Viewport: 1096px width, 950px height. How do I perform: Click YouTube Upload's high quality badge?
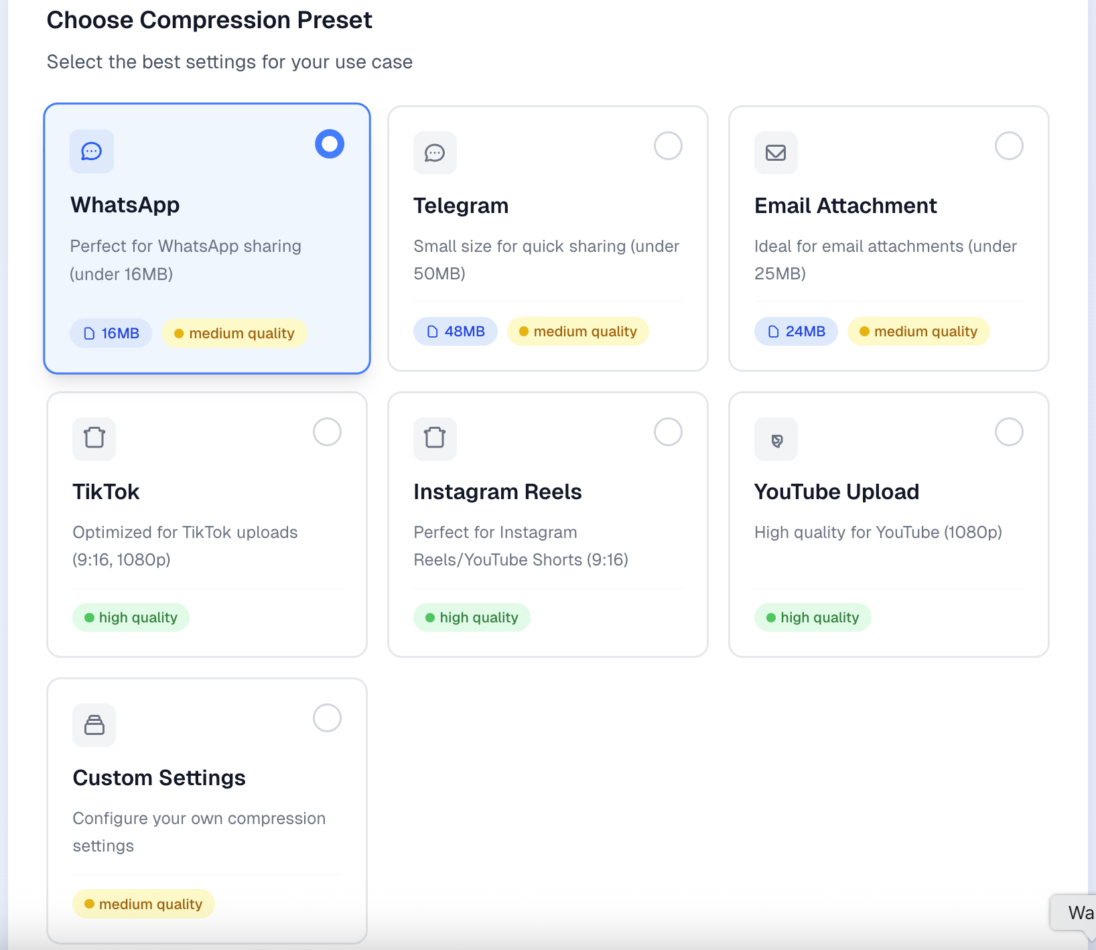pos(813,618)
